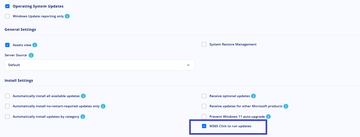Open info icon beside Windows Update reporting only

[x=67, y=16]
